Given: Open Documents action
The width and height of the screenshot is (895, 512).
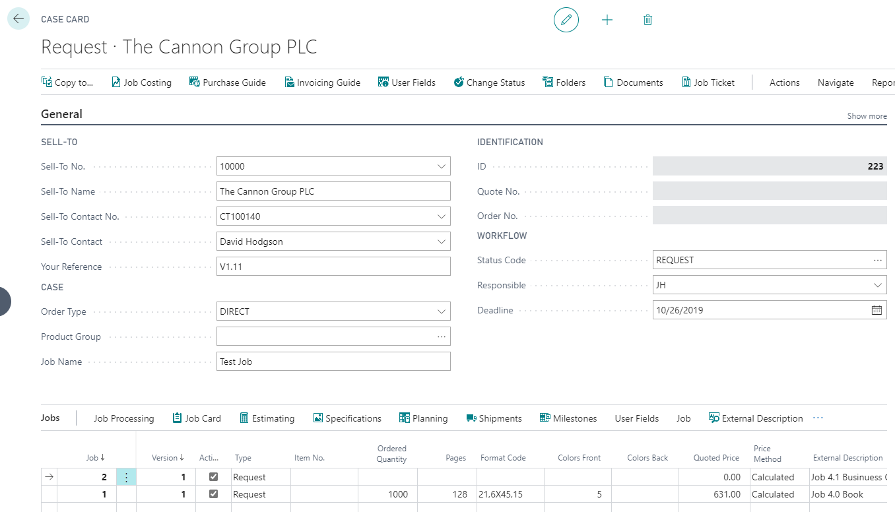Looking at the screenshot, I should tap(634, 82).
